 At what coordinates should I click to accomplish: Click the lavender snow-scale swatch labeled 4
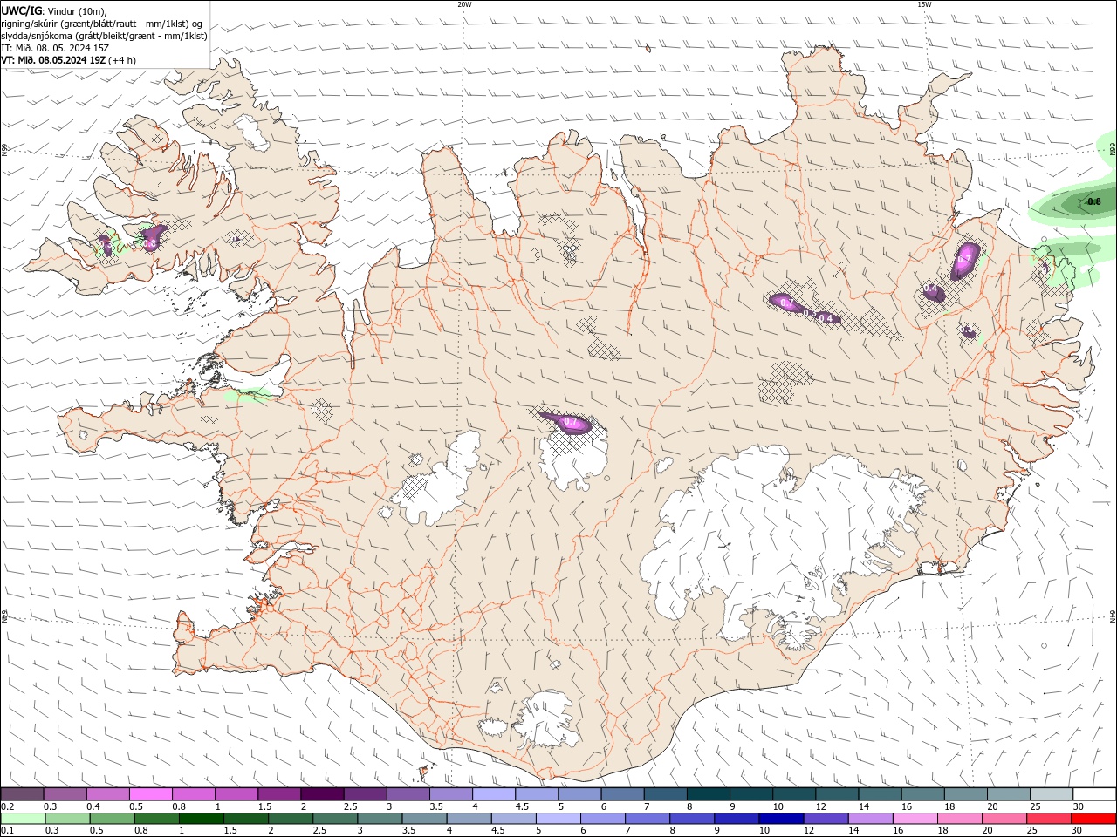[493, 794]
